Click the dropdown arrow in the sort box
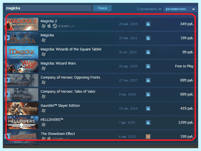 [194, 9]
